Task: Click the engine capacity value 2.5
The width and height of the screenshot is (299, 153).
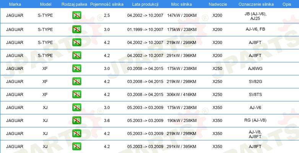Action: click(x=107, y=15)
